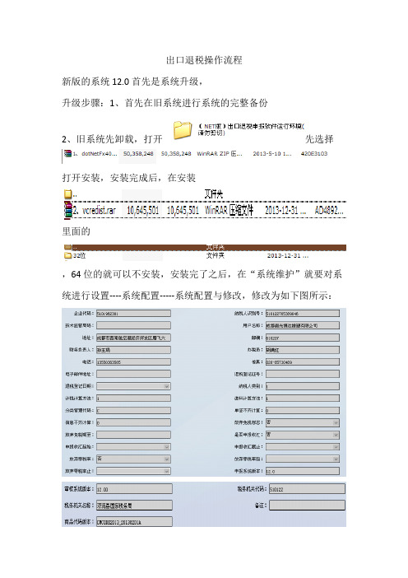Click the dotNetFx40 archive icon
This screenshot has height=578, width=408.
(67, 154)
